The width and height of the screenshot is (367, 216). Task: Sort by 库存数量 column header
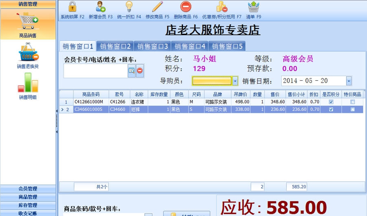click(159, 94)
